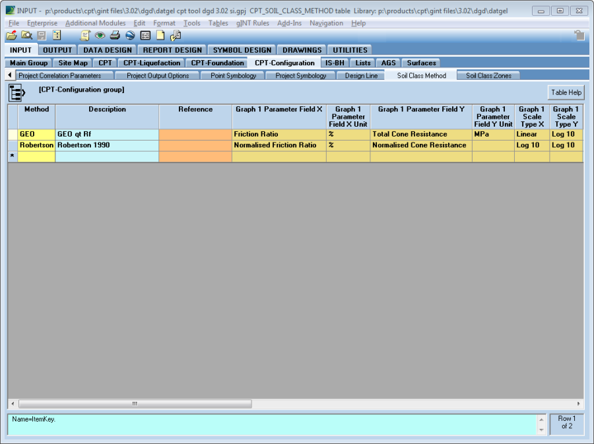
Task: Click the printer icon in toolbar
Action: [x=115, y=36]
